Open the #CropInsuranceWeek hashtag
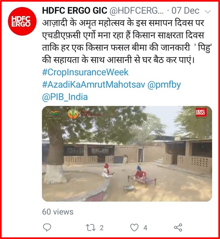The height and width of the screenshot is (239, 220). pos(85,72)
